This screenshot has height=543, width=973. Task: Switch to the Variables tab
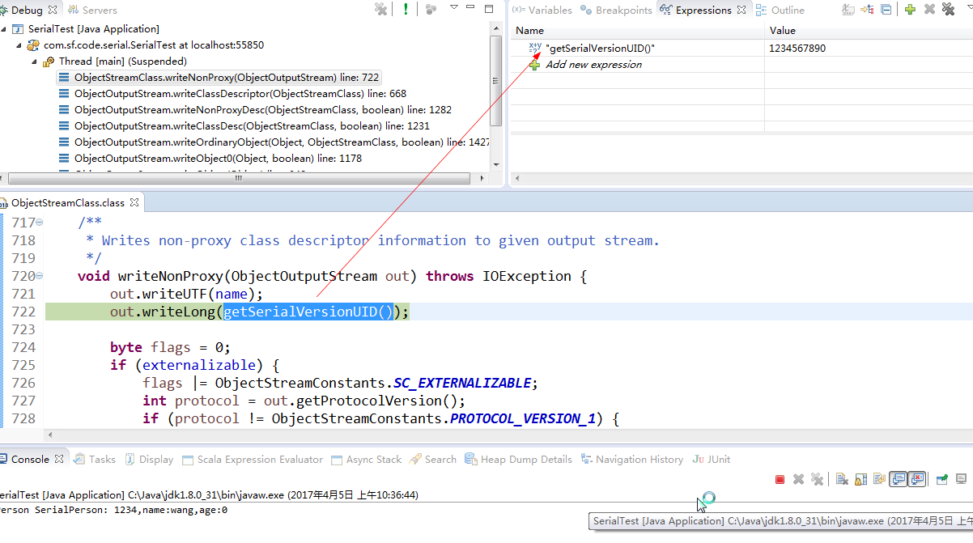tap(542, 10)
